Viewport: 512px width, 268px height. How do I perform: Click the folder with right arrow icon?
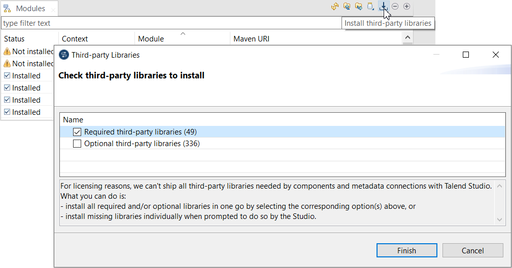click(359, 7)
